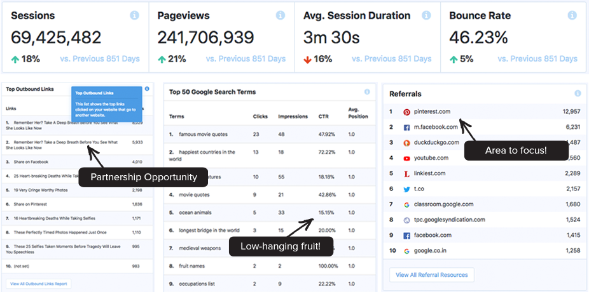Click the m.facebook.com Facebook icon
Image resolution: width=589 pixels, height=292 pixels.
coord(406,128)
